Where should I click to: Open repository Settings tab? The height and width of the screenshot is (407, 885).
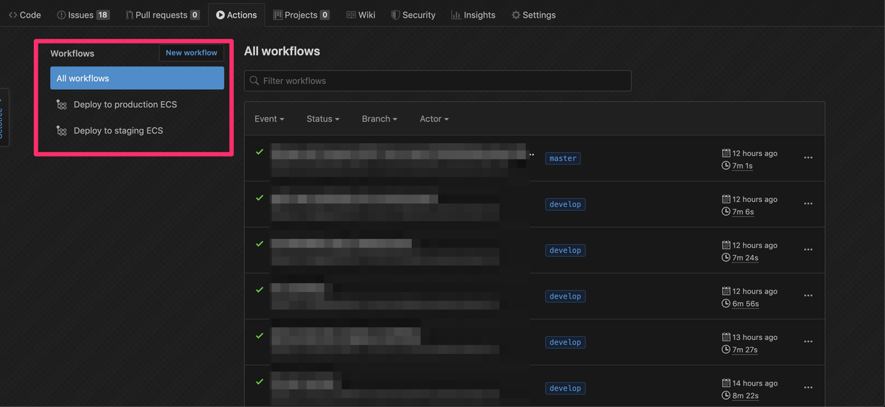[533, 15]
